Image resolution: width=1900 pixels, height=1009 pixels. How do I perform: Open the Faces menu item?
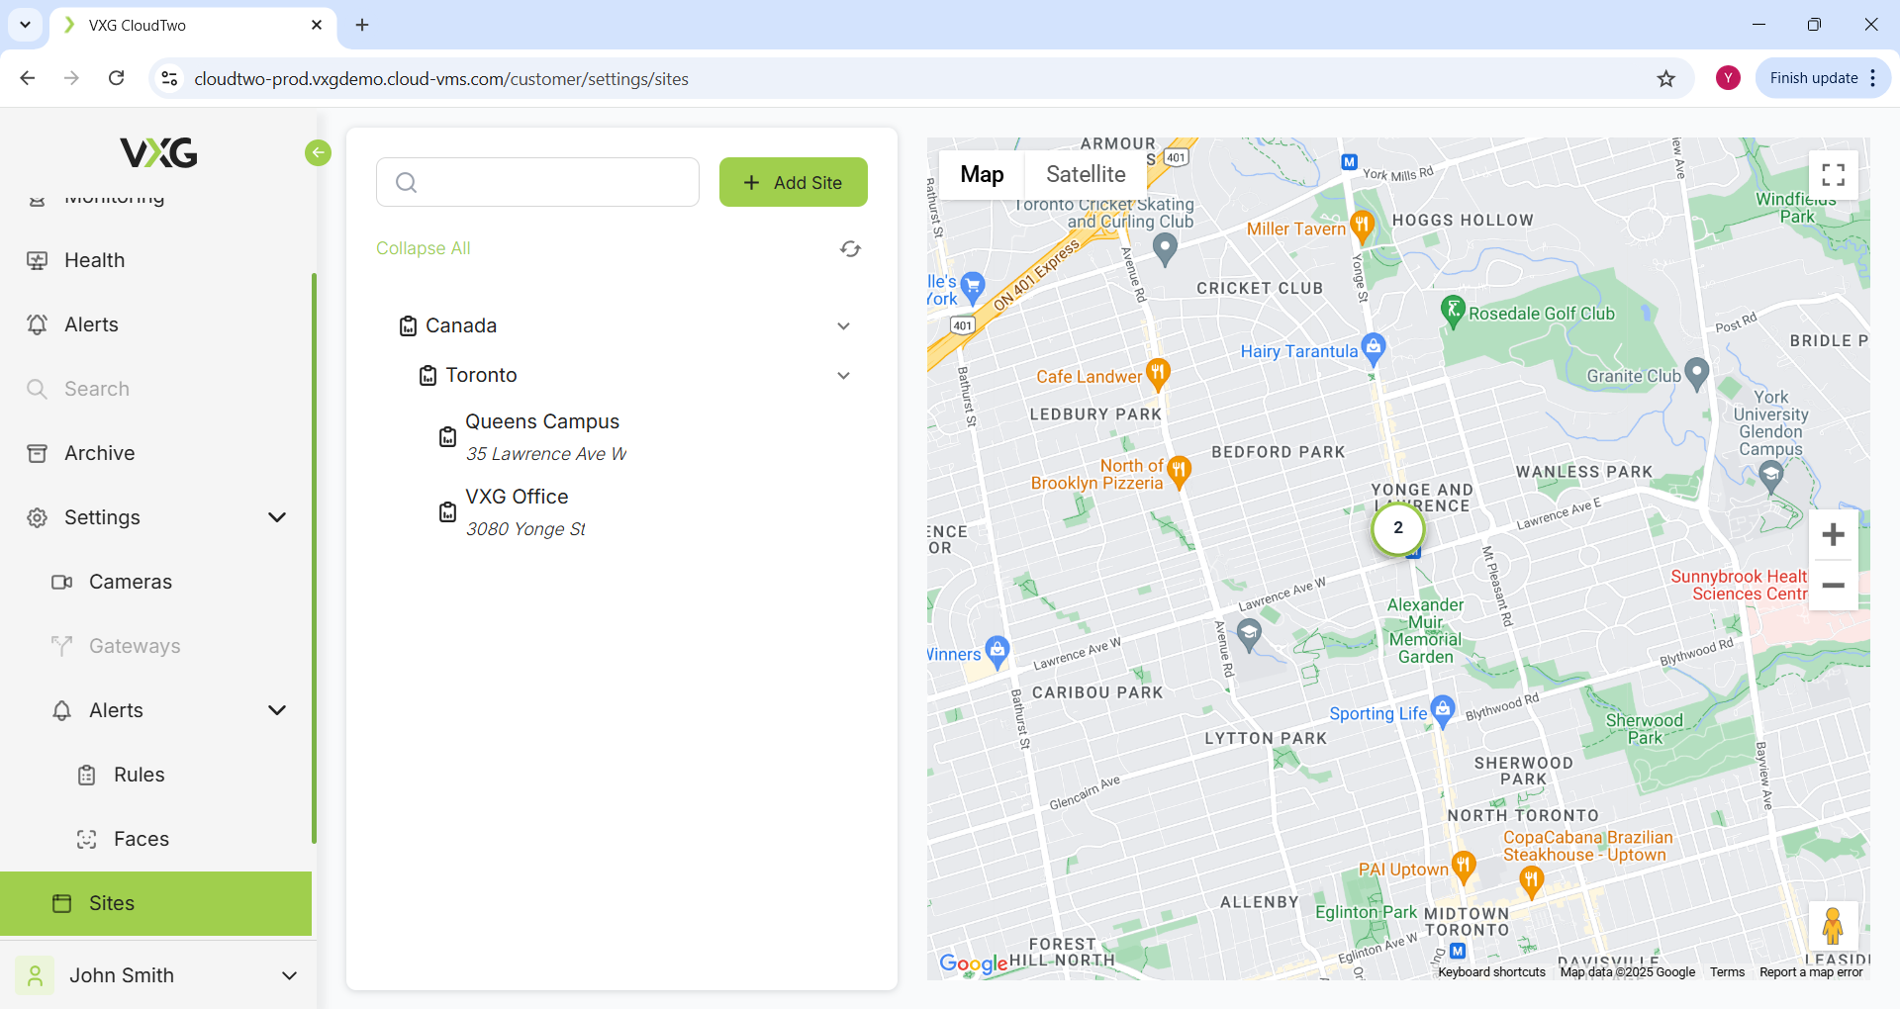click(x=142, y=839)
